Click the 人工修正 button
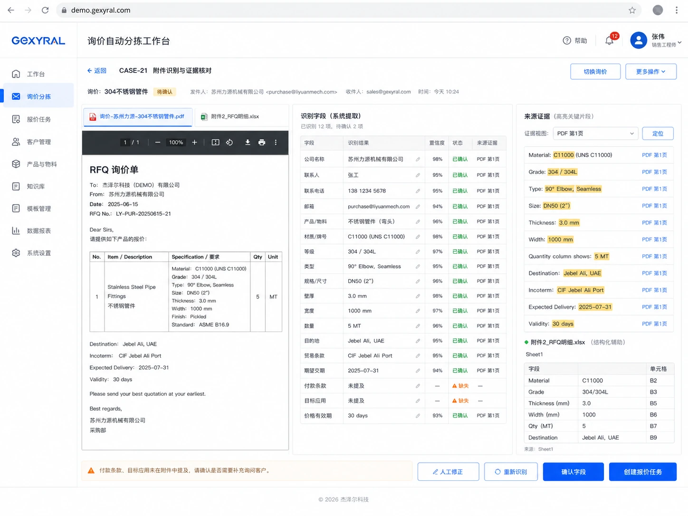Viewport: 688px width, 516px height. point(448,472)
